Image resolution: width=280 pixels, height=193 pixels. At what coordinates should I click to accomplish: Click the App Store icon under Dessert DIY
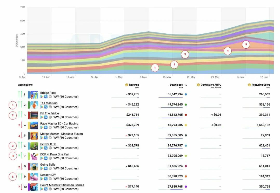click(46, 179)
